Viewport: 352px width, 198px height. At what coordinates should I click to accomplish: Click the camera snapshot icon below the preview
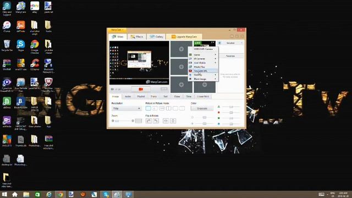coord(112,89)
